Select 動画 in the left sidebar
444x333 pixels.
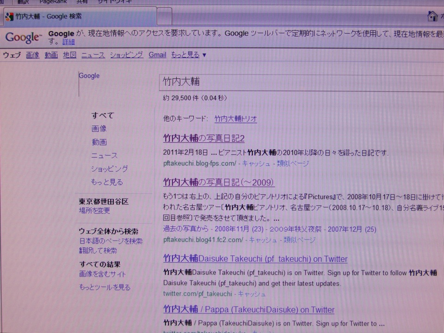tap(99, 142)
